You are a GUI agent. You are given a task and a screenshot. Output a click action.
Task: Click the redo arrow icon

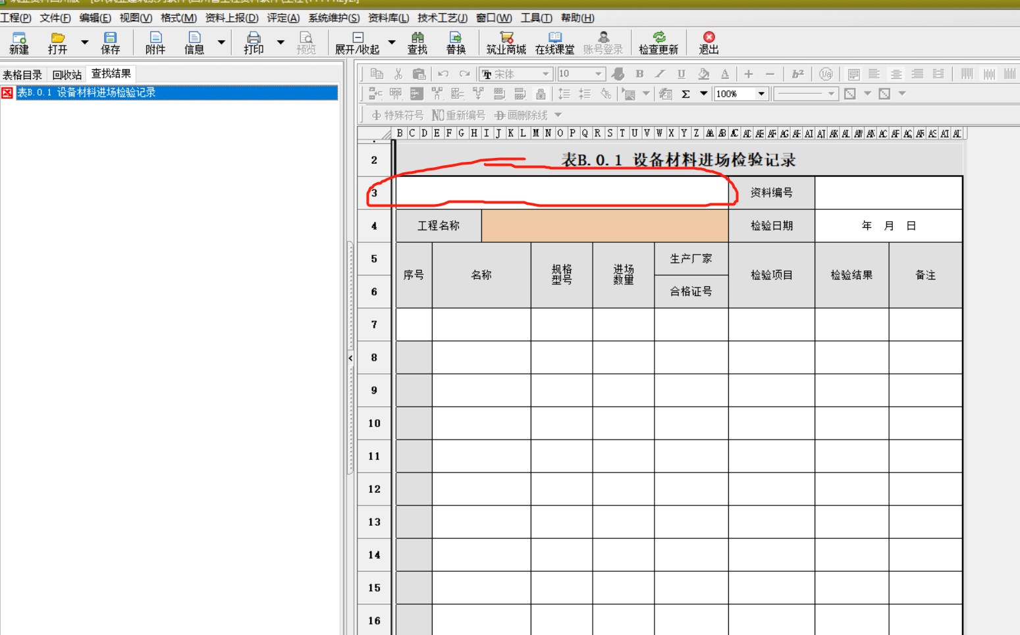pyautogui.click(x=464, y=74)
